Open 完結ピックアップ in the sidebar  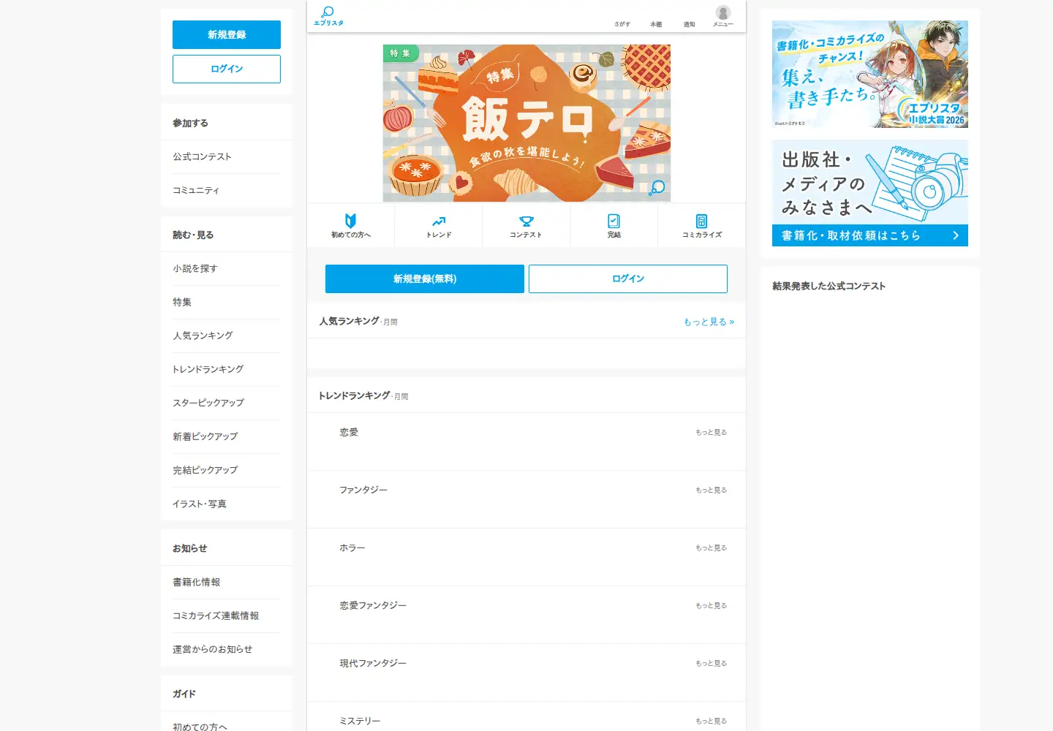[x=227, y=470]
